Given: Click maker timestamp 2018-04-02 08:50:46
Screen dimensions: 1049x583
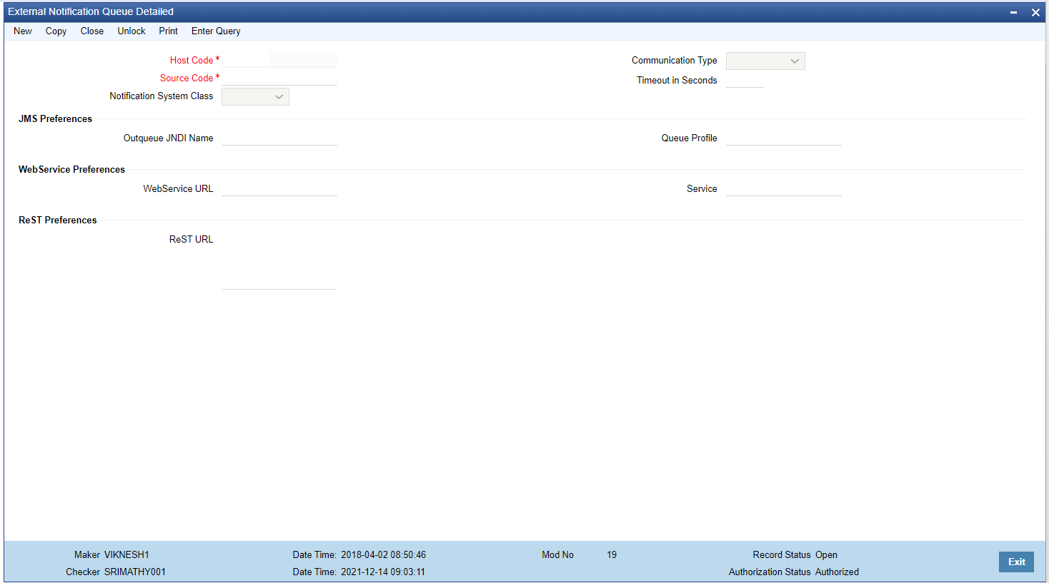Looking at the screenshot, I should tap(383, 555).
